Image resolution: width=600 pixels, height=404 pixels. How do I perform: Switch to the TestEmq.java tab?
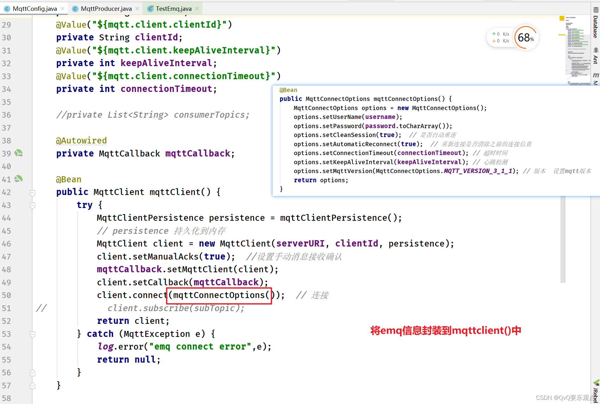coord(174,9)
